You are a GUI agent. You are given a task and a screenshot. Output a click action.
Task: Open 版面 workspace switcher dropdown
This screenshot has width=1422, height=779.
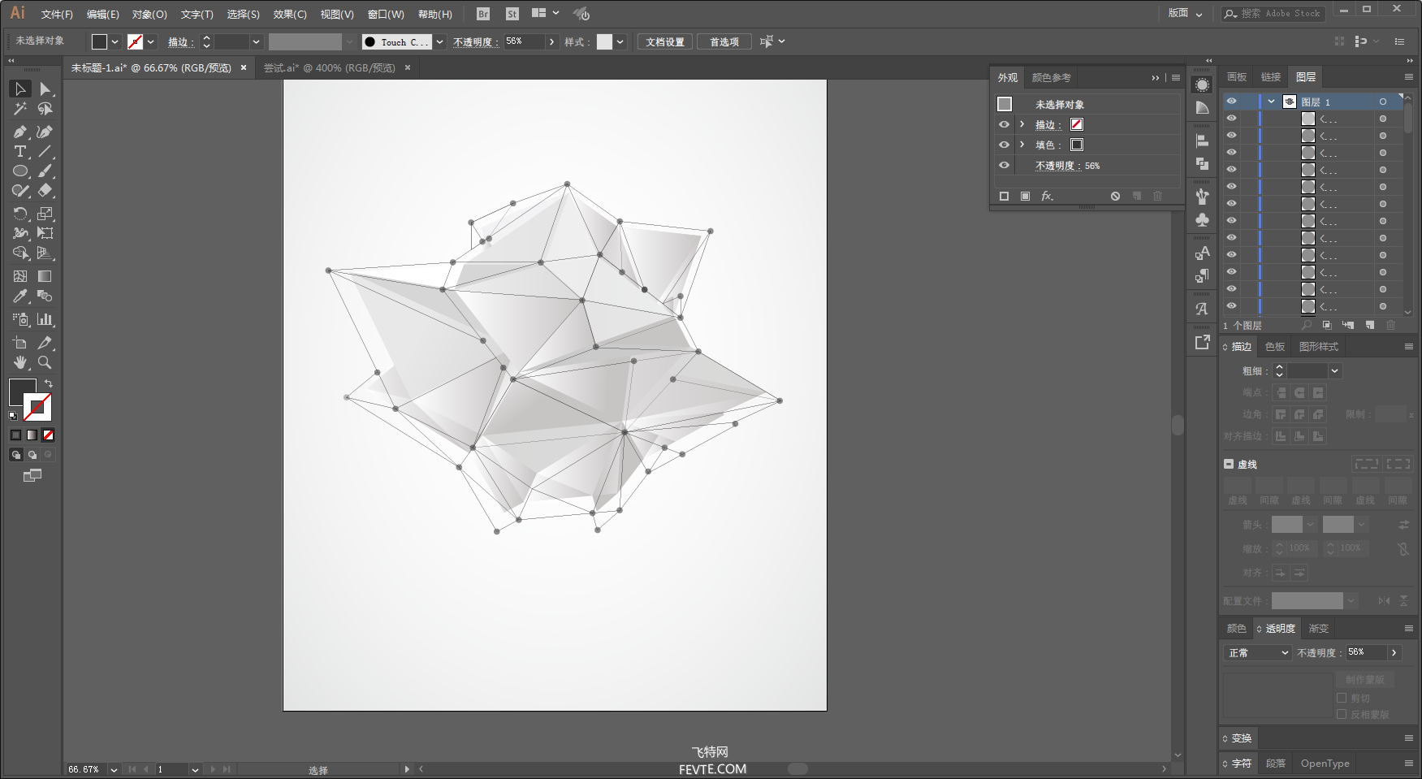1185,14
